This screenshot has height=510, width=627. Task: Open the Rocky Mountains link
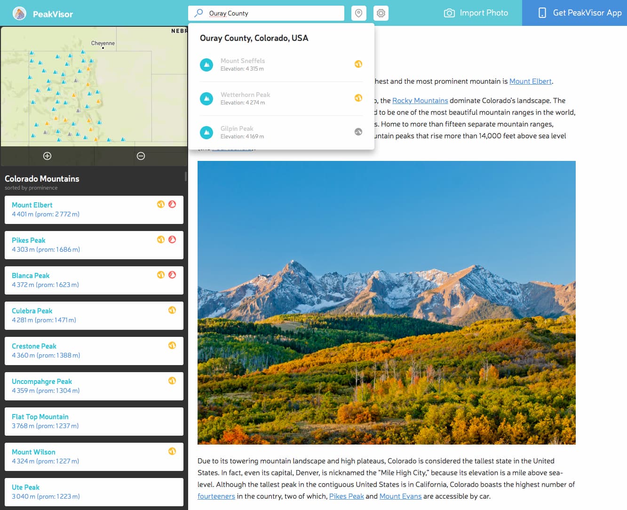click(420, 101)
